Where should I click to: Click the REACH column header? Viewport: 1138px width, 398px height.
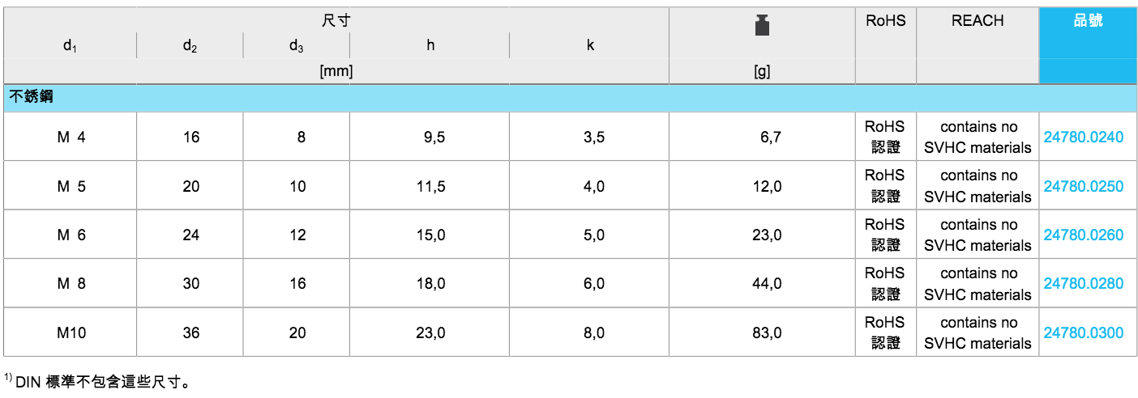[x=978, y=21]
